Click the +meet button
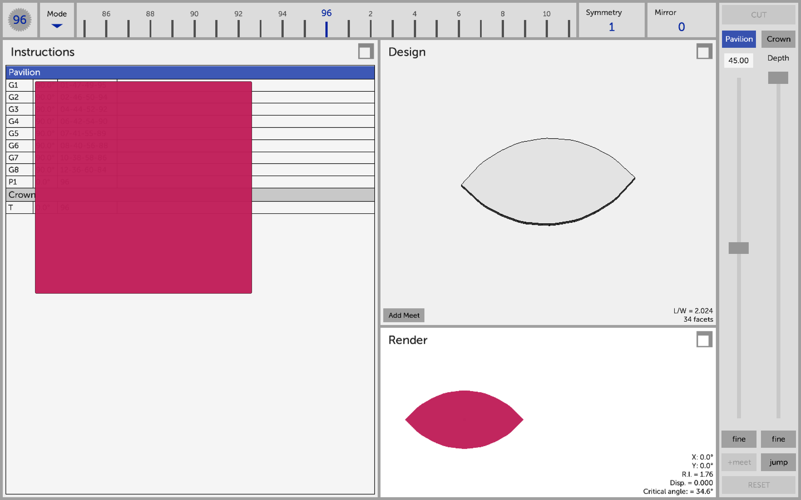The width and height of the screenshot is (801, 500). (738, 462)
